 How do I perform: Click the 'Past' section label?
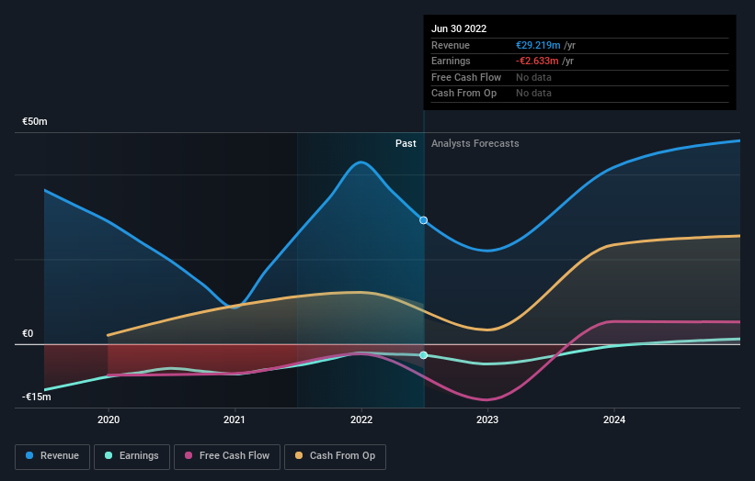point(406,144)
